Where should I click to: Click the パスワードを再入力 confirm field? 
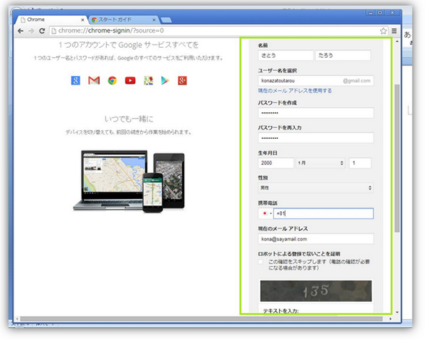pos(316,138)
